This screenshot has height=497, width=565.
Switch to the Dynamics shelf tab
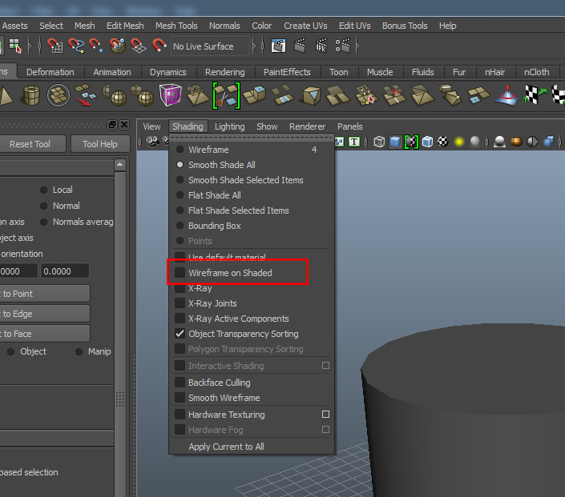click(167, 72)
